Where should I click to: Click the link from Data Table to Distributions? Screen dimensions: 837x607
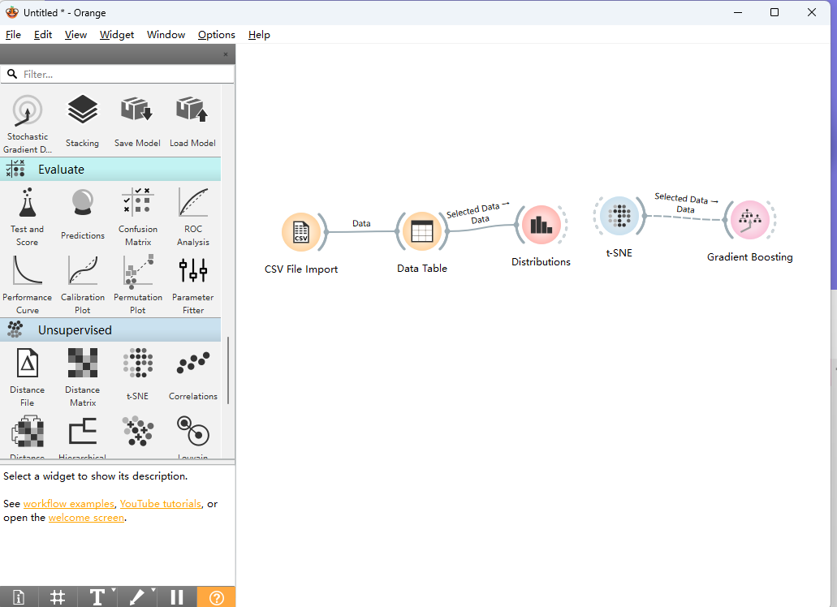tap(481, 228)
